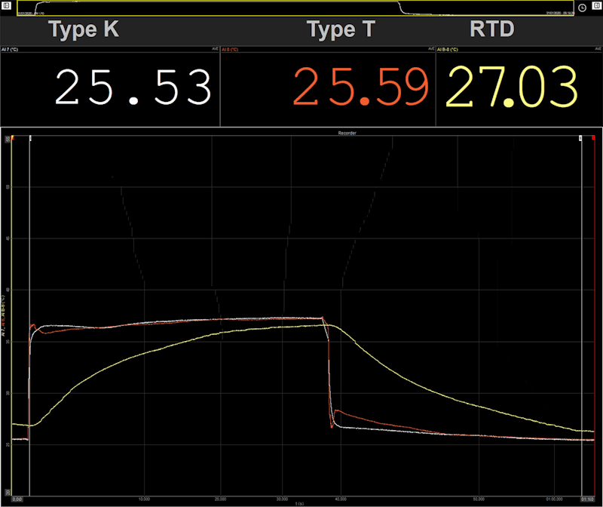Click the Y-axis minimum value 20 box
Viewport: 603px width, 507px height.
8,493
